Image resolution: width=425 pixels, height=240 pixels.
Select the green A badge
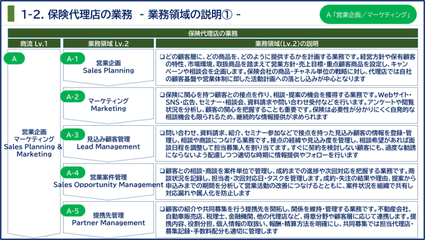click(x=14, y=59)
